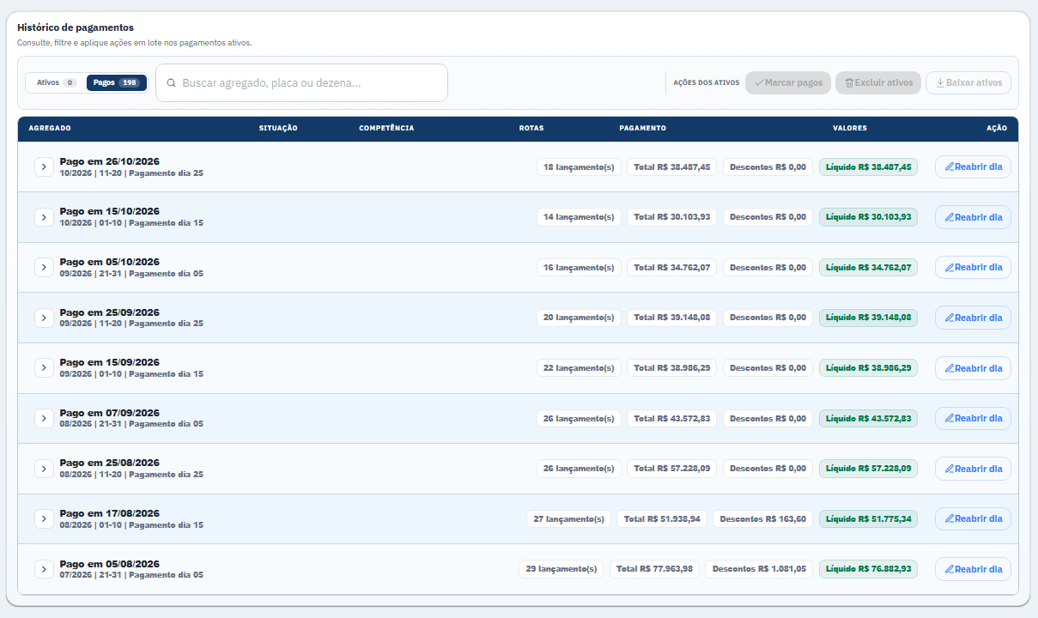This screenshot has width=1038, height=618.
Task: Click the VALORES column header
Action: click(x=850, y=129)
